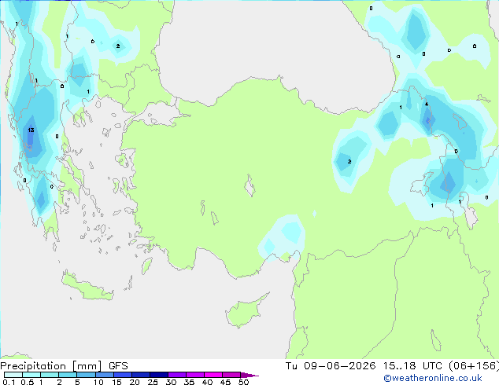Click the 40–45 mm magenta legend swatch
The height and width of the screenshot is (385, 499).
(213, 375)
